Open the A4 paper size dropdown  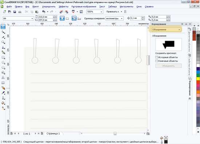[18, 19]
